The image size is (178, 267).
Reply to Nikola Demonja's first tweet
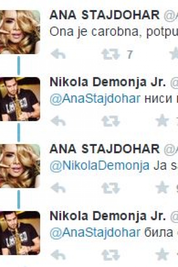click(58, 121)
